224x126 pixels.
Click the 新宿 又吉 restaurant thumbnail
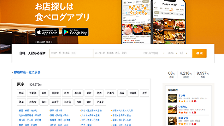point(173,121)
